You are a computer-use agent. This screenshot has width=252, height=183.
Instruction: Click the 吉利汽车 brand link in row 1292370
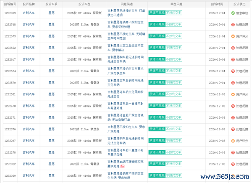click(29, 129)
